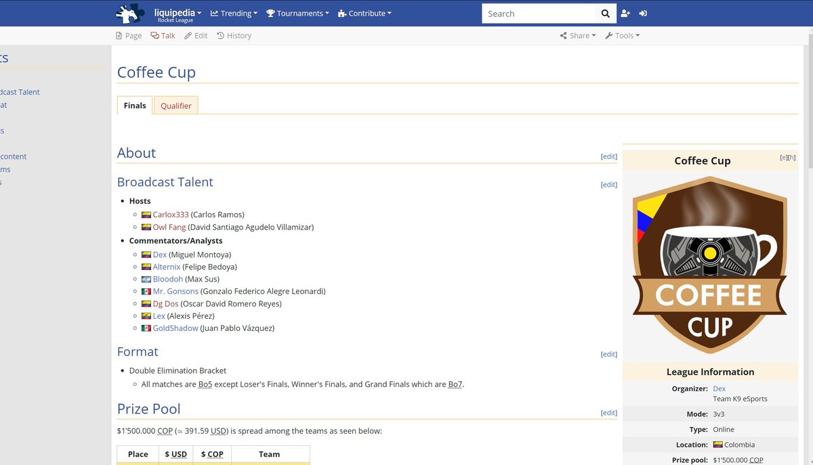Click the create account icon
This screenshot has width=813, height=465.
[x=625, y=14]
